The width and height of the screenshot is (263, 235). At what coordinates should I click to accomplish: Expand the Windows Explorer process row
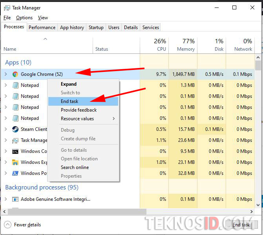click(x=6, y=162)
